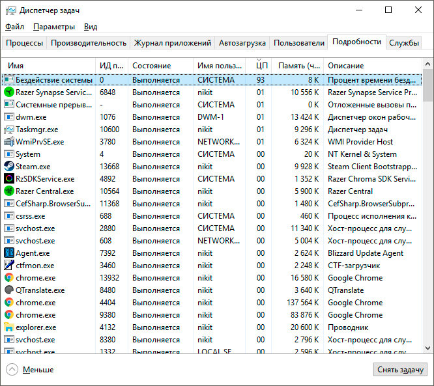Click svchost.exe icon for PID 608
The height and width of the screenshot is (386, 434).
click(9, 241)
